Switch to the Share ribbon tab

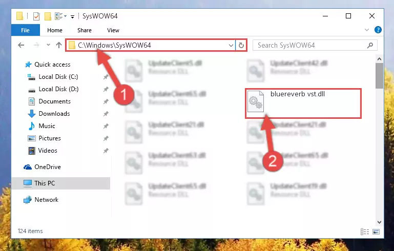tap(85, 30)
